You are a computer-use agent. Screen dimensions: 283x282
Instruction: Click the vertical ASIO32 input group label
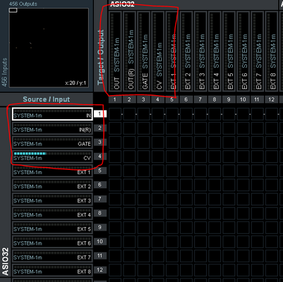pos(6,262)
